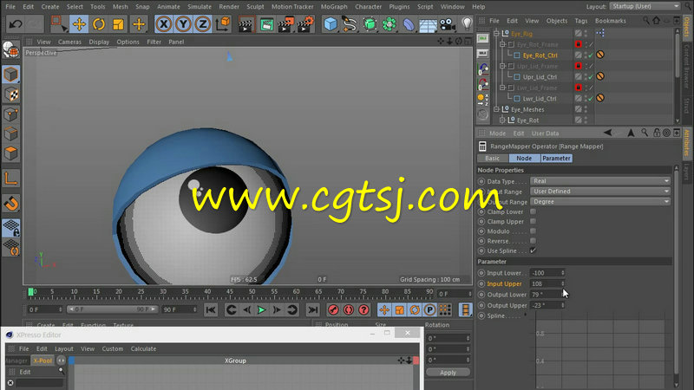The width and height of the screenshot is (694, 390).
Task: Open Output Range Degree dropdown
Action: pos(600,202)
